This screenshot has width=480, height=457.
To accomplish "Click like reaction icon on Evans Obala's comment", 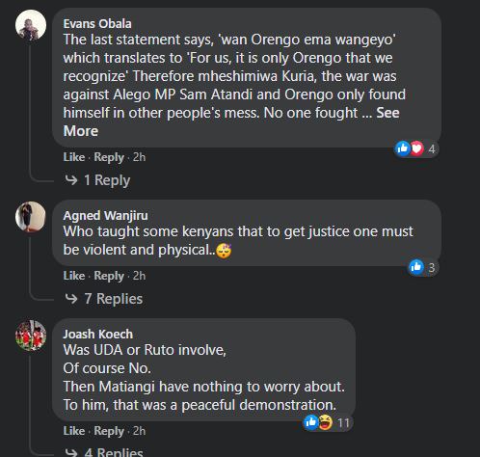I will [402, 148].
